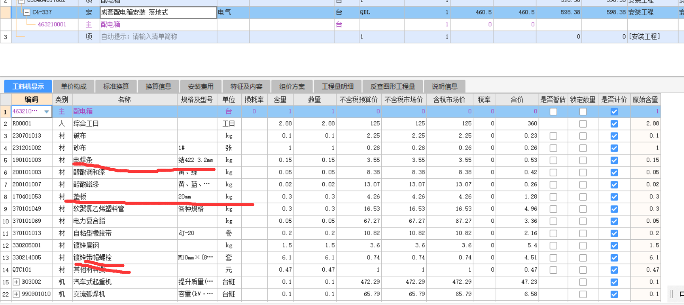Select the 镀锌带帽螺栓 name cell
This screenshot has height=305, width=684.
[x=125, y=258]
